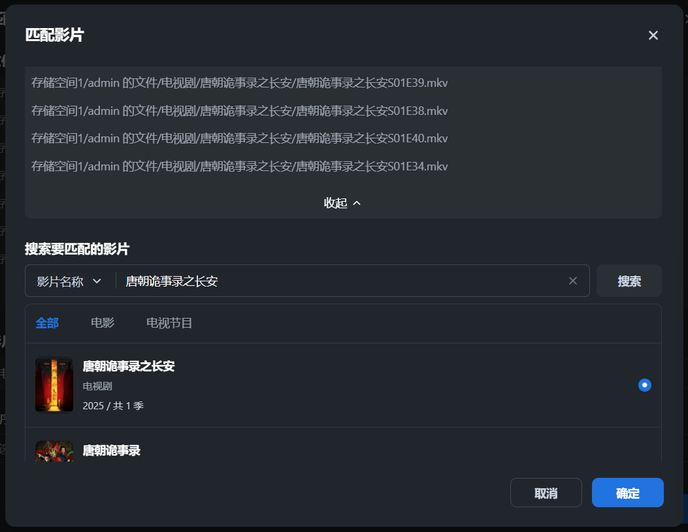Click the 唐朝诡事录之长安 poster thumbnail
688x532 pixels.
click(x=54, y=384)
